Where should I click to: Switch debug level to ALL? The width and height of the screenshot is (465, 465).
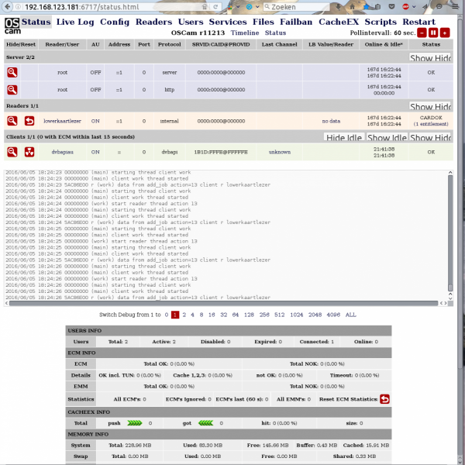click(350, 315)
